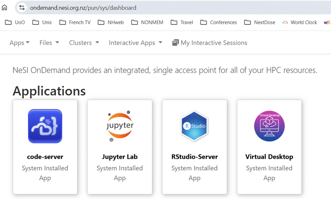This screenshot has height=199, width=331.
Task: Click the code-server app icon
Action: pos(45,126)
